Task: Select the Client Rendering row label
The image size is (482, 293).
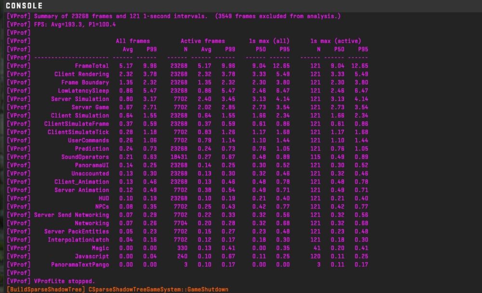Action: pos(81,74)
